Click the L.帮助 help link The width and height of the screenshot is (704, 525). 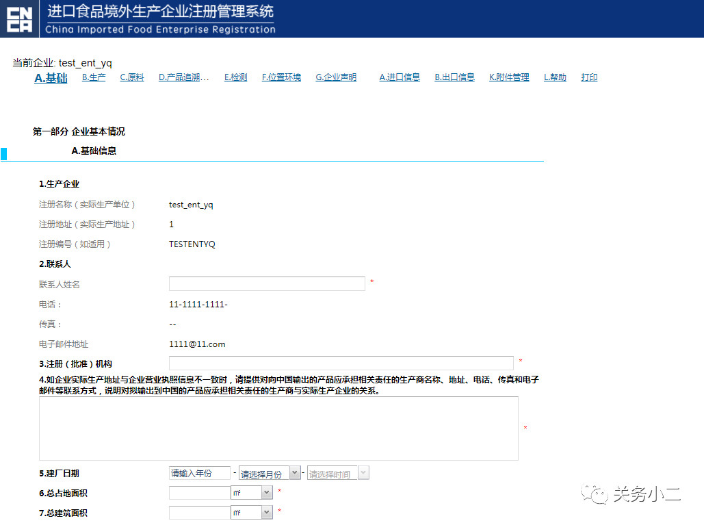[x=555, y=77]
